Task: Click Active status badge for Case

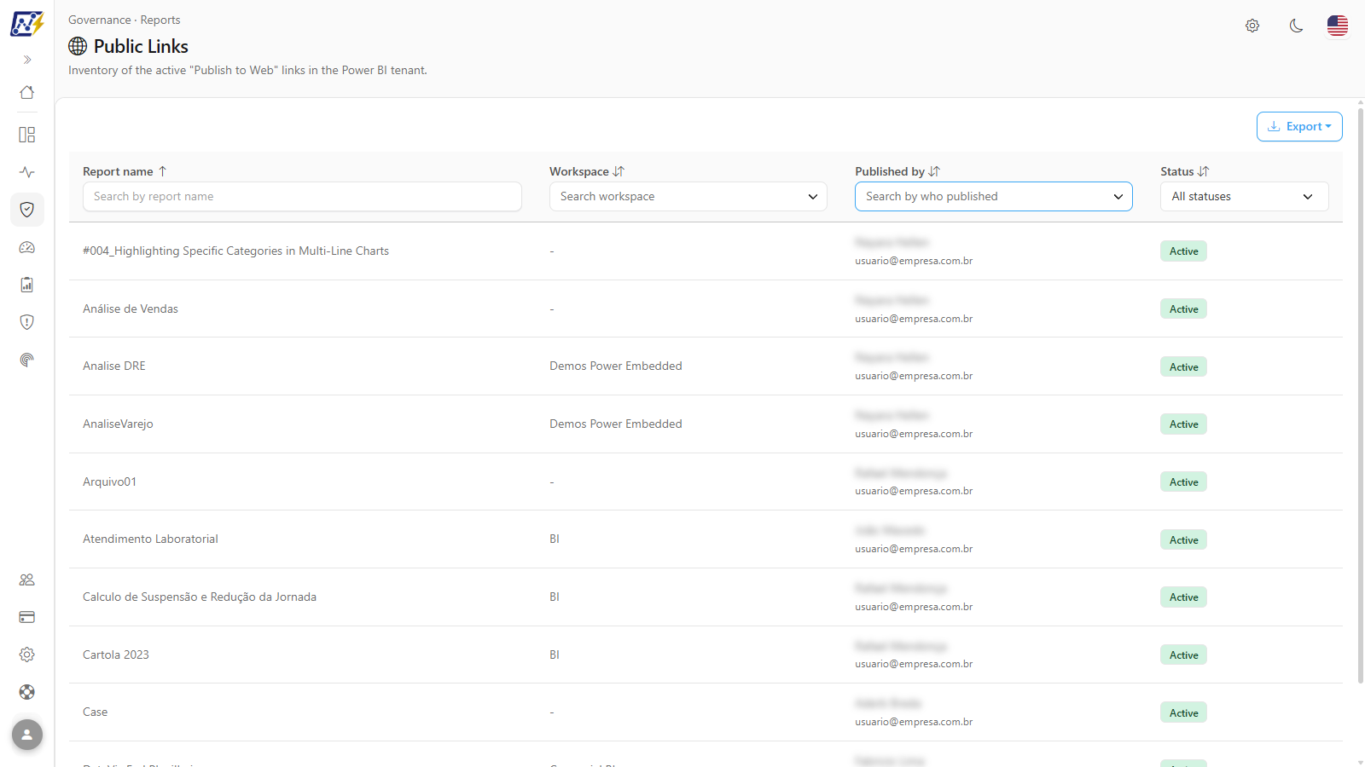Action: (1183, 712)
